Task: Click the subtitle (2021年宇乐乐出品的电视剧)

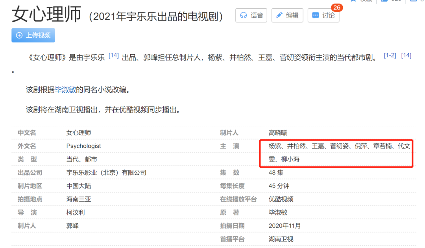Action: click(x=156, y=17)
